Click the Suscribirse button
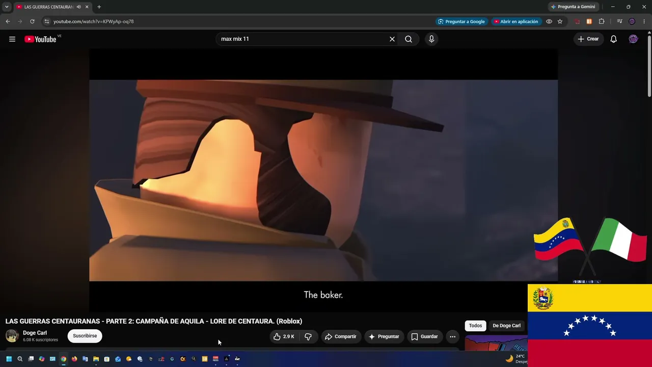This screenshot has width=652, height=367. (x=85, y=336)
